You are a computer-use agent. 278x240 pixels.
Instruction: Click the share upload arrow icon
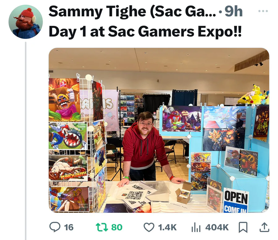coord(264,227)
